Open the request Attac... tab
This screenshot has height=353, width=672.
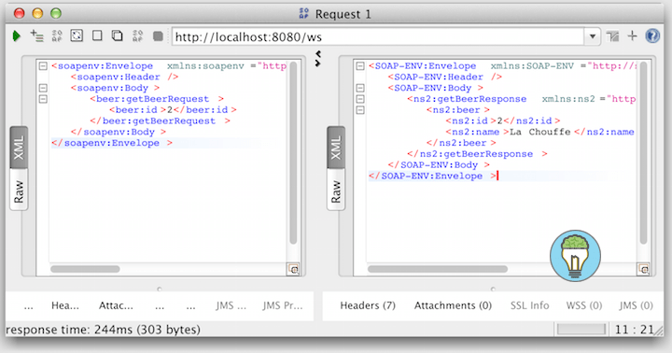[x=116, y=305]
